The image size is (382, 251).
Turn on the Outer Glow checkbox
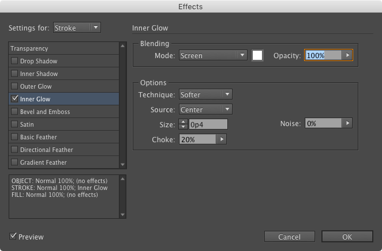click(x=14, y=86)
